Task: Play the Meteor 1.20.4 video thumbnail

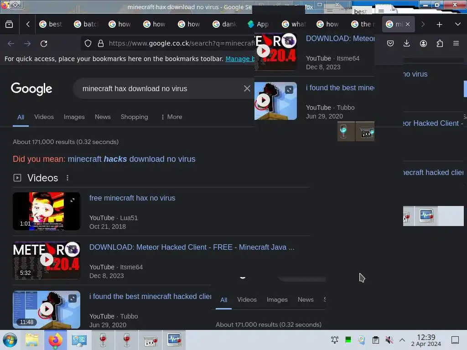Action: (x=47, y=260)
